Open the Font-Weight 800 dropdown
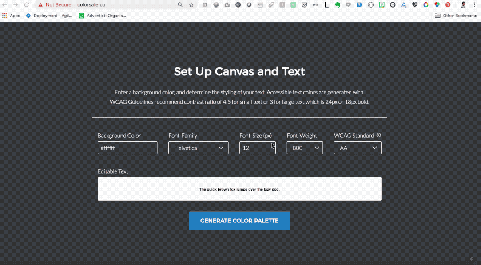This screenshot has width=481, height=265. click(305, 148)
